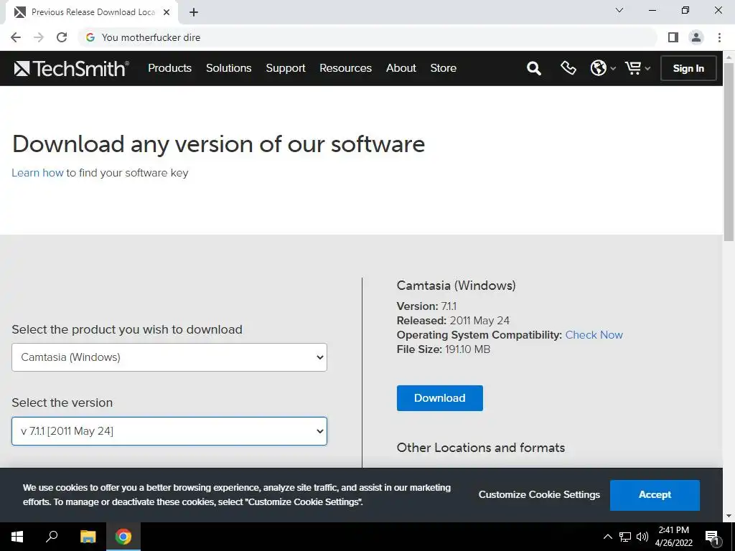
Task: Click the 'File Size: 191.10 MB' text
Action: pos(444,349)
